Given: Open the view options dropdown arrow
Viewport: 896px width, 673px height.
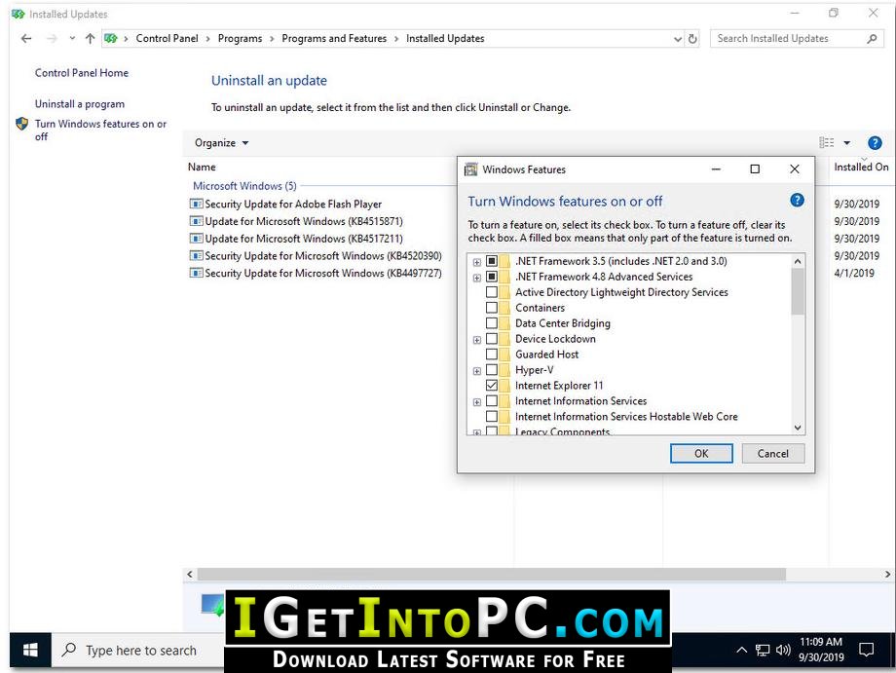Looking at the screenshot, I should tap(847, 143).
